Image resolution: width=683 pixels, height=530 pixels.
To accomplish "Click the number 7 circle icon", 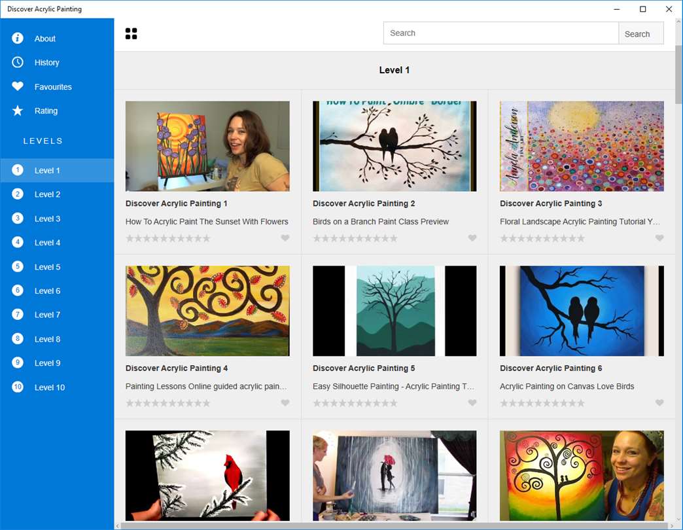I will pos(18,315).
